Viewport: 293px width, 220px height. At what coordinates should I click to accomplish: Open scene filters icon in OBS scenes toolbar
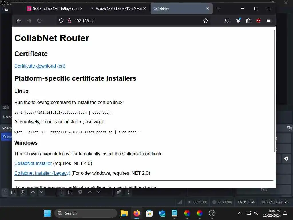click(x=23, y=192)
